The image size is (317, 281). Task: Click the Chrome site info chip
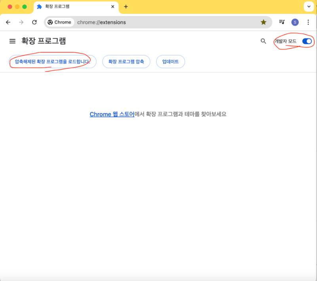point(59,22)
